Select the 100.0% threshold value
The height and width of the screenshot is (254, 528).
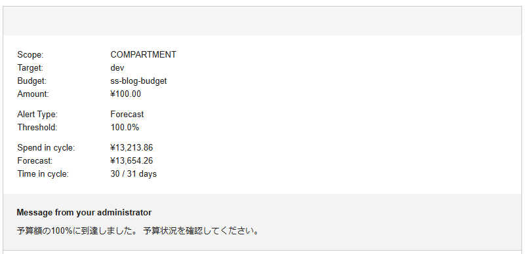click(x=125, y=128)
